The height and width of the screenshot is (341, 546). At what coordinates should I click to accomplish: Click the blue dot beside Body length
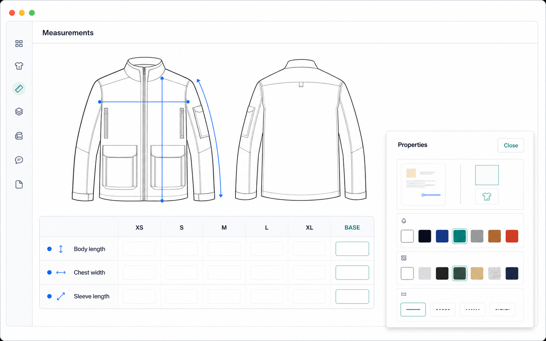[49, 249]
